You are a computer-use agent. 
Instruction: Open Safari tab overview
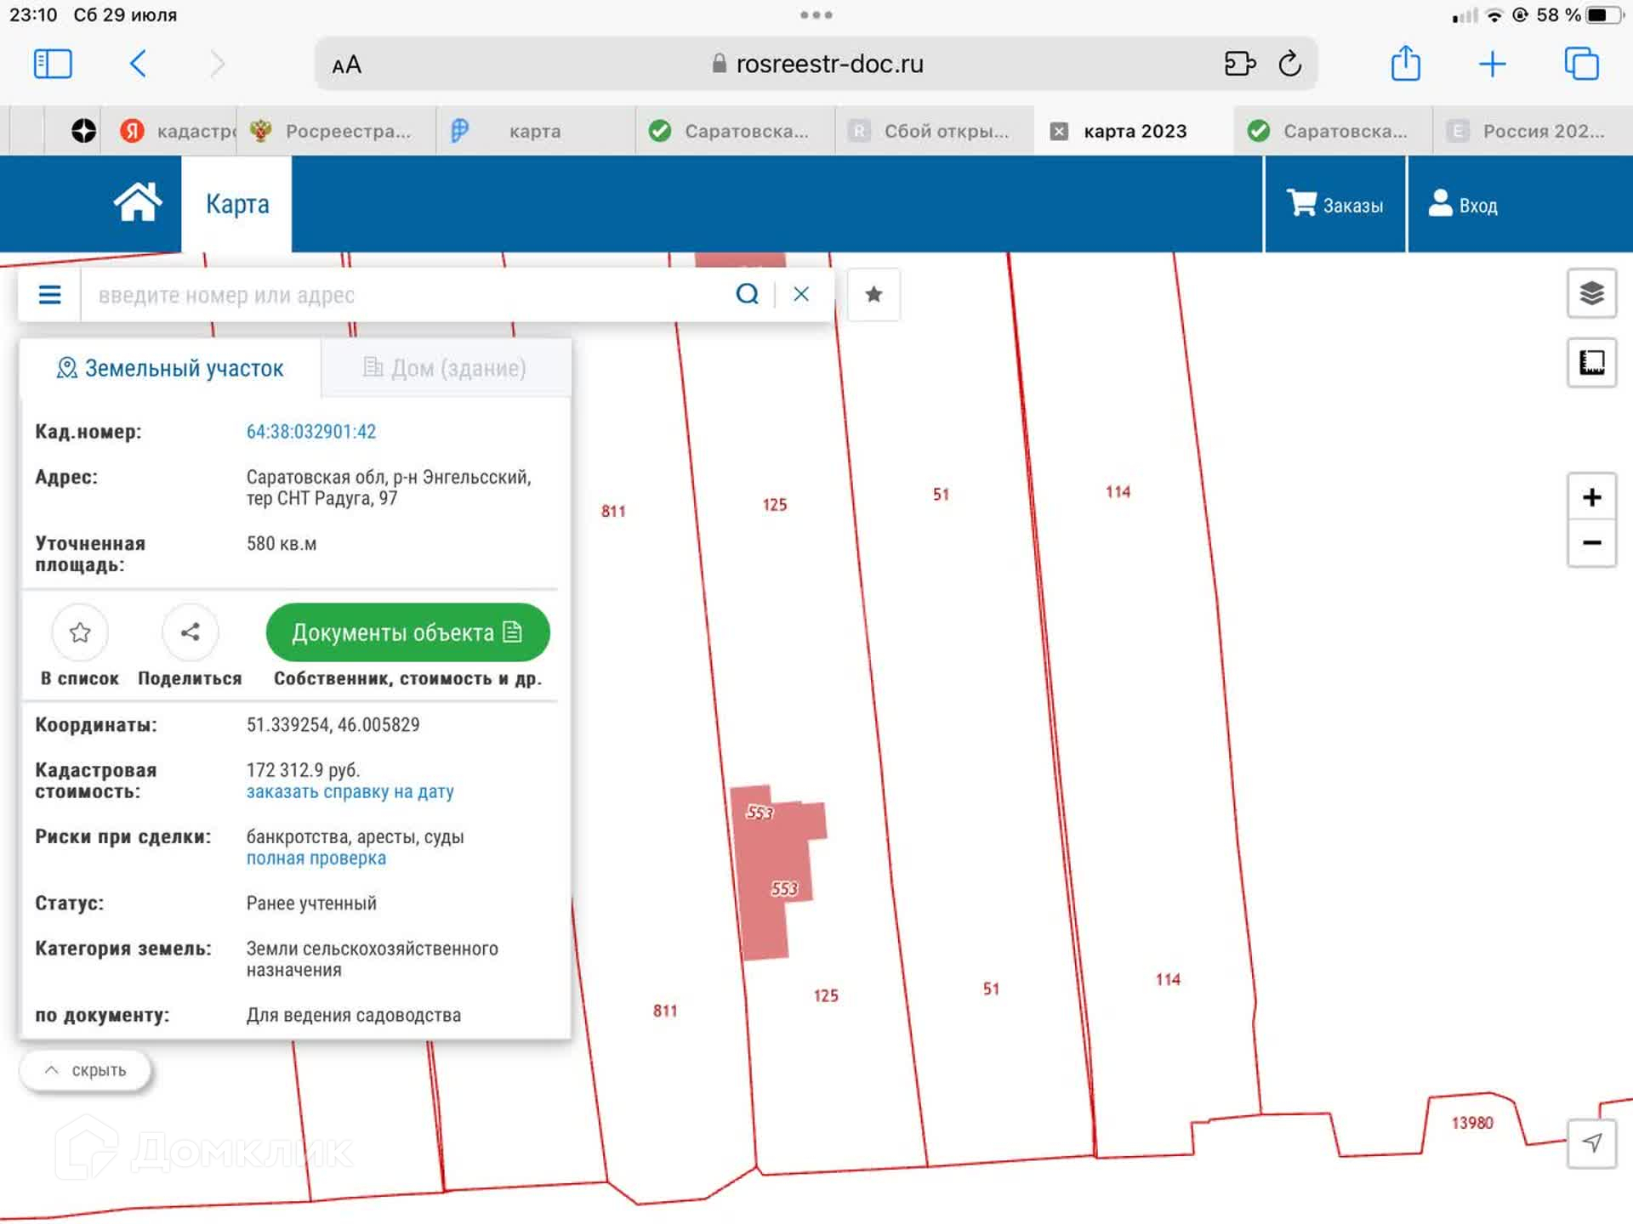pos(1581,64)
